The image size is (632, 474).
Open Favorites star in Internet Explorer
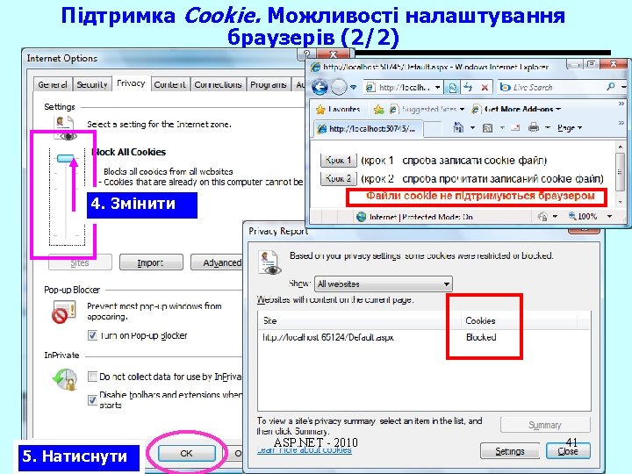[339, 109]
